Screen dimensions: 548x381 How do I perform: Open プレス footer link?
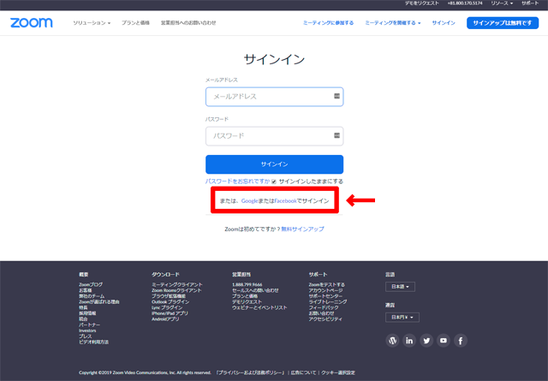click(x=86, y=336)
